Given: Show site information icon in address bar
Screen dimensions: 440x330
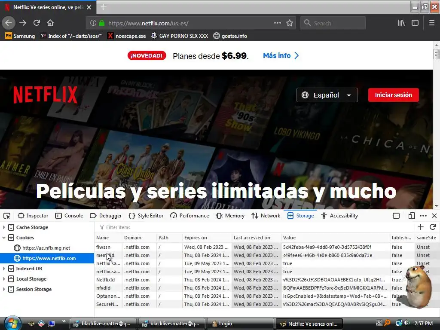Looking at the screenshot, I should pos(93,23).
